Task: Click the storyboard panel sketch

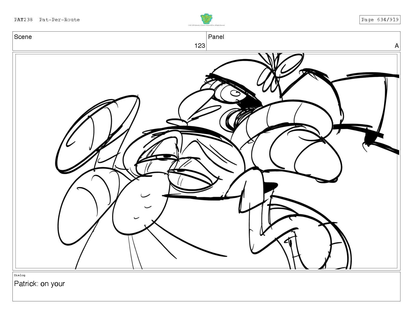Action: click(206, 161)
